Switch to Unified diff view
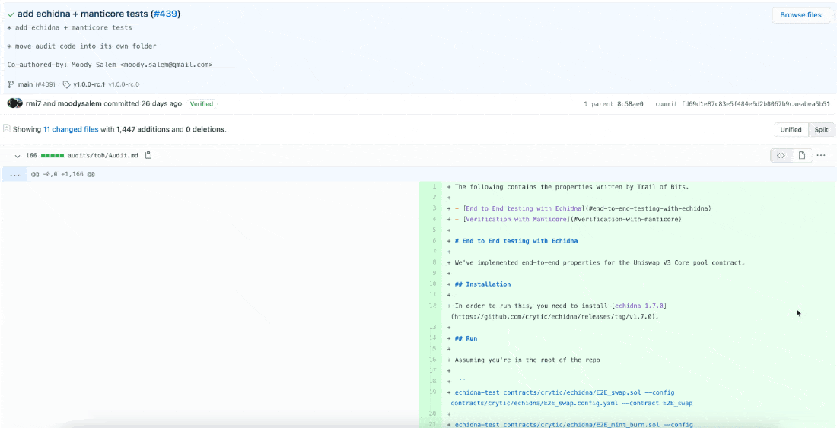 pyautogui.click(x=791, y=129)
